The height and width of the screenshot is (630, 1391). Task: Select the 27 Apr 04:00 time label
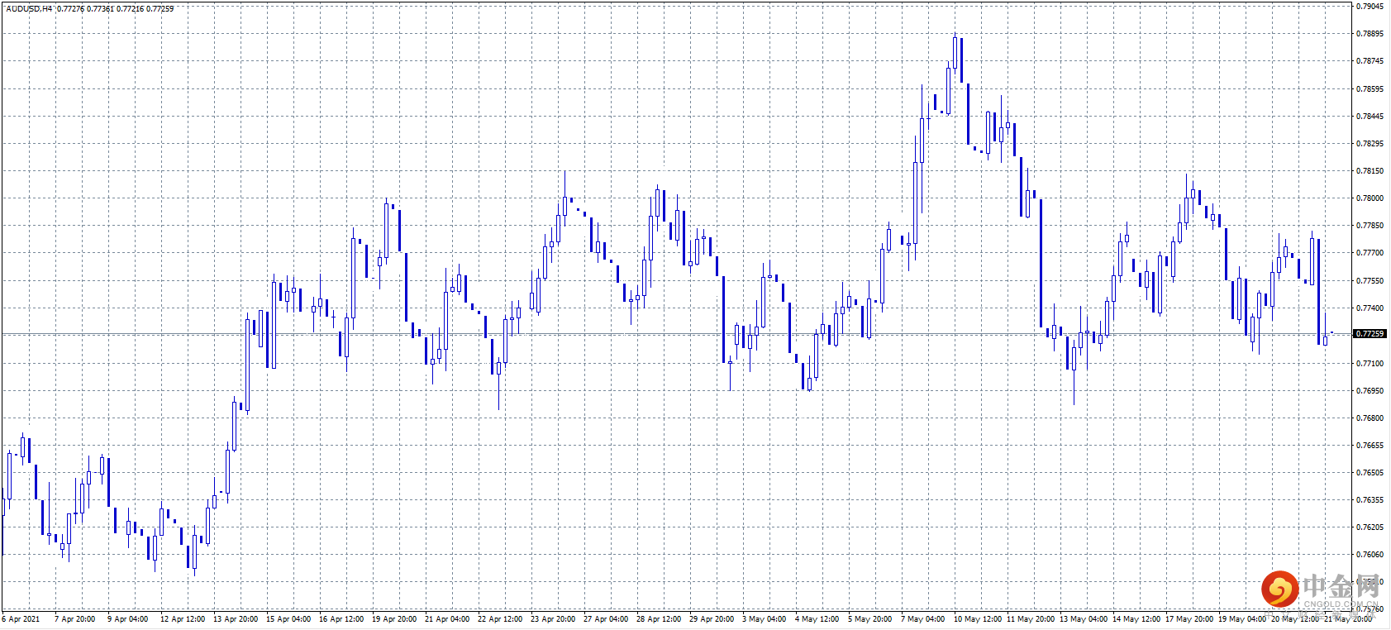pos(606,619)
